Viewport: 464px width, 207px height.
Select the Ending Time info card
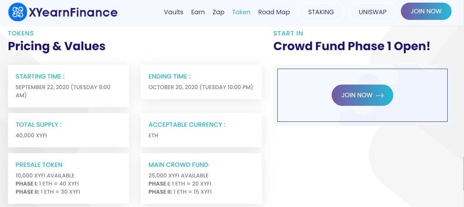[x=201, y=82]
